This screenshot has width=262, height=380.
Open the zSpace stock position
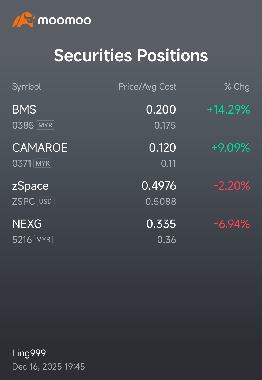click(x=131, y=192)
